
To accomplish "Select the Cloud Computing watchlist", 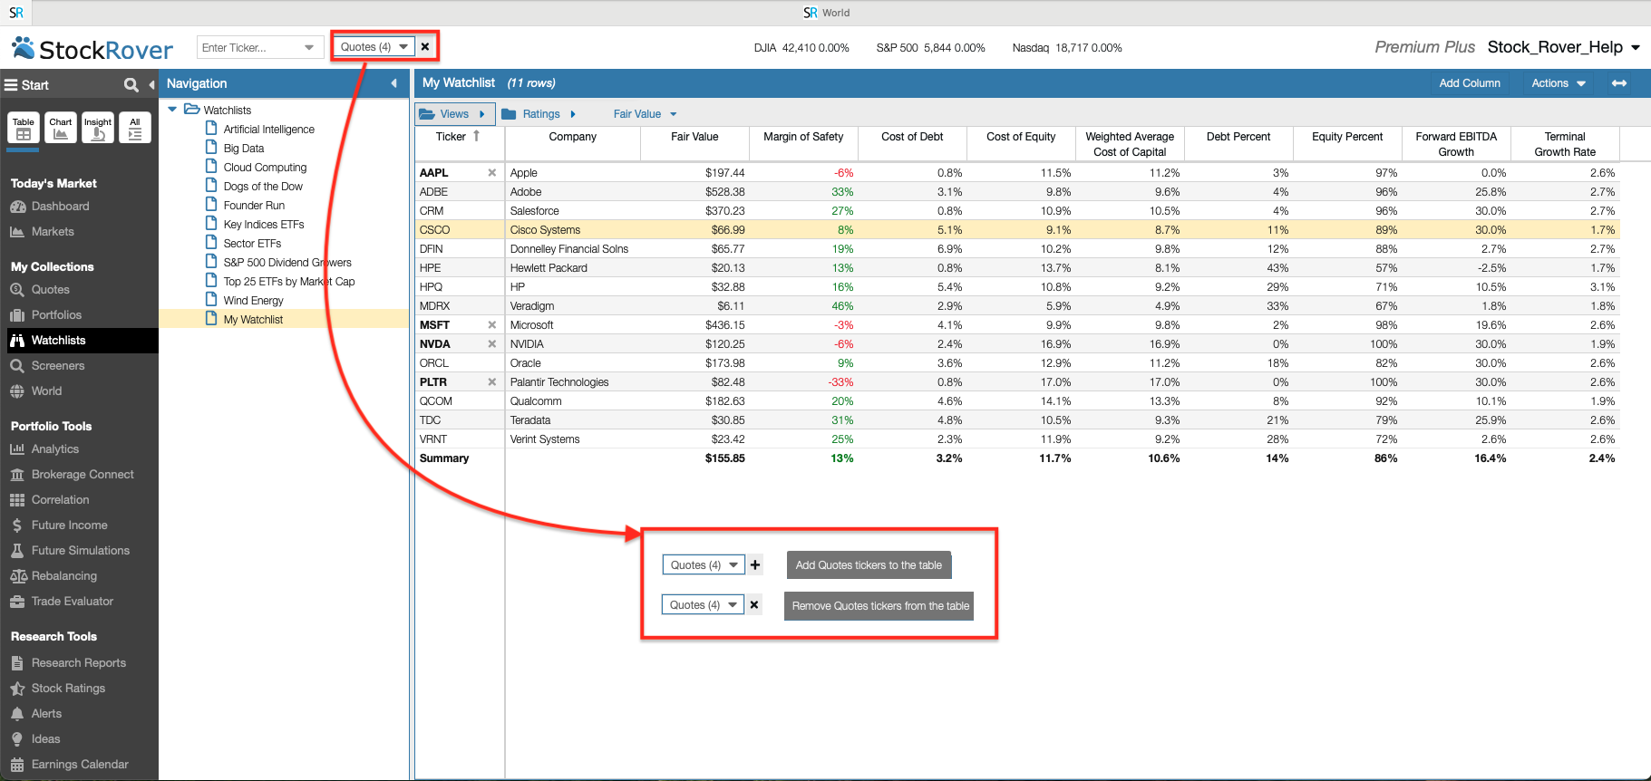I will pos(265,168).
